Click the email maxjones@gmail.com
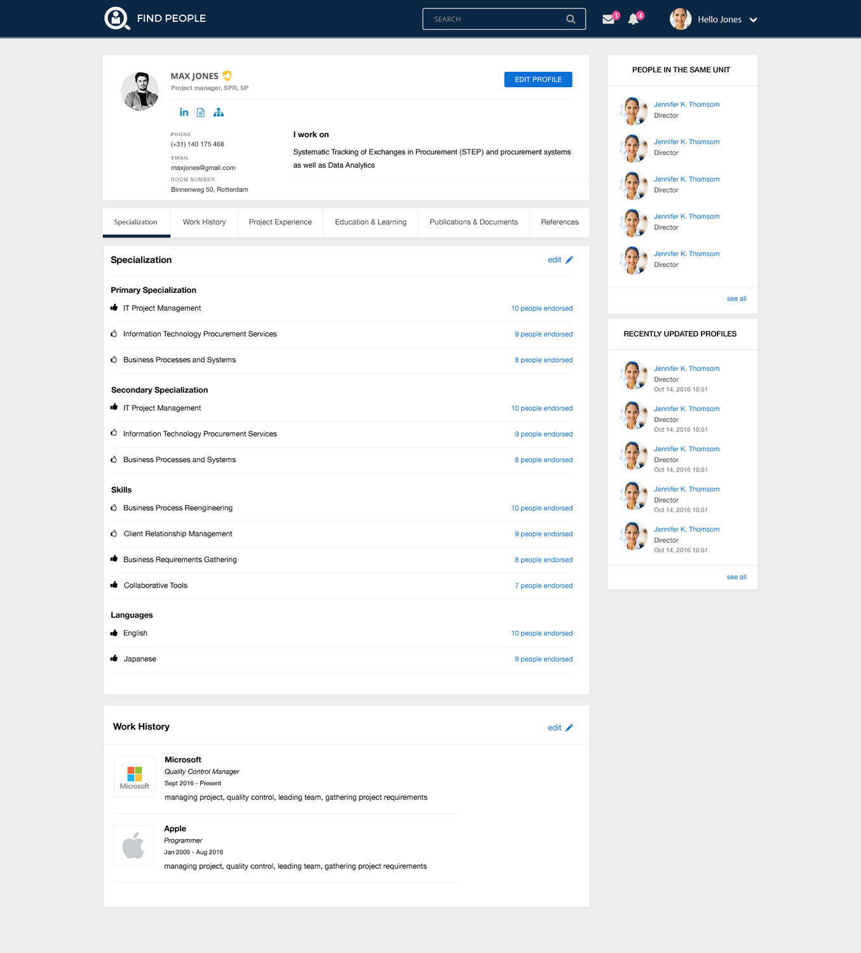Viewport: 861px width, 953px height. [x=203, y=168]
